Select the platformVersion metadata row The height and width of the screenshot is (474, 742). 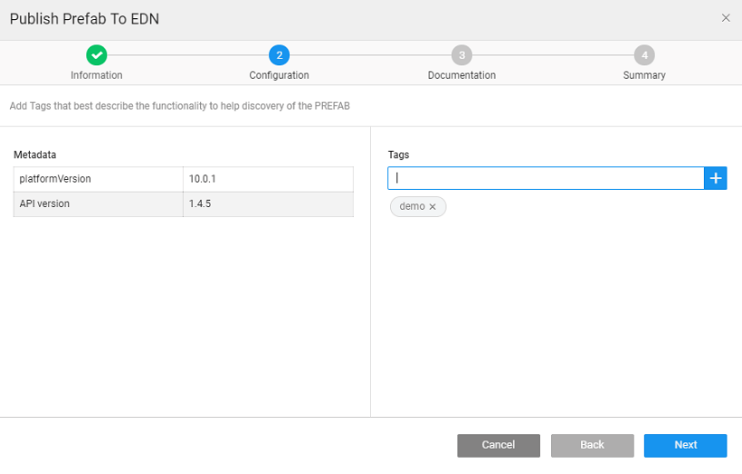tap(98, 179)
